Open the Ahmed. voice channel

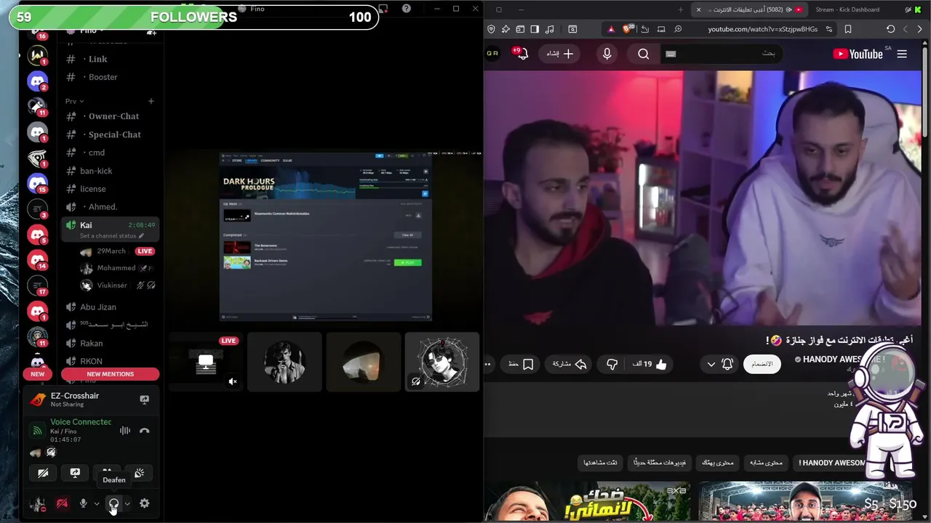pos(110,207)
